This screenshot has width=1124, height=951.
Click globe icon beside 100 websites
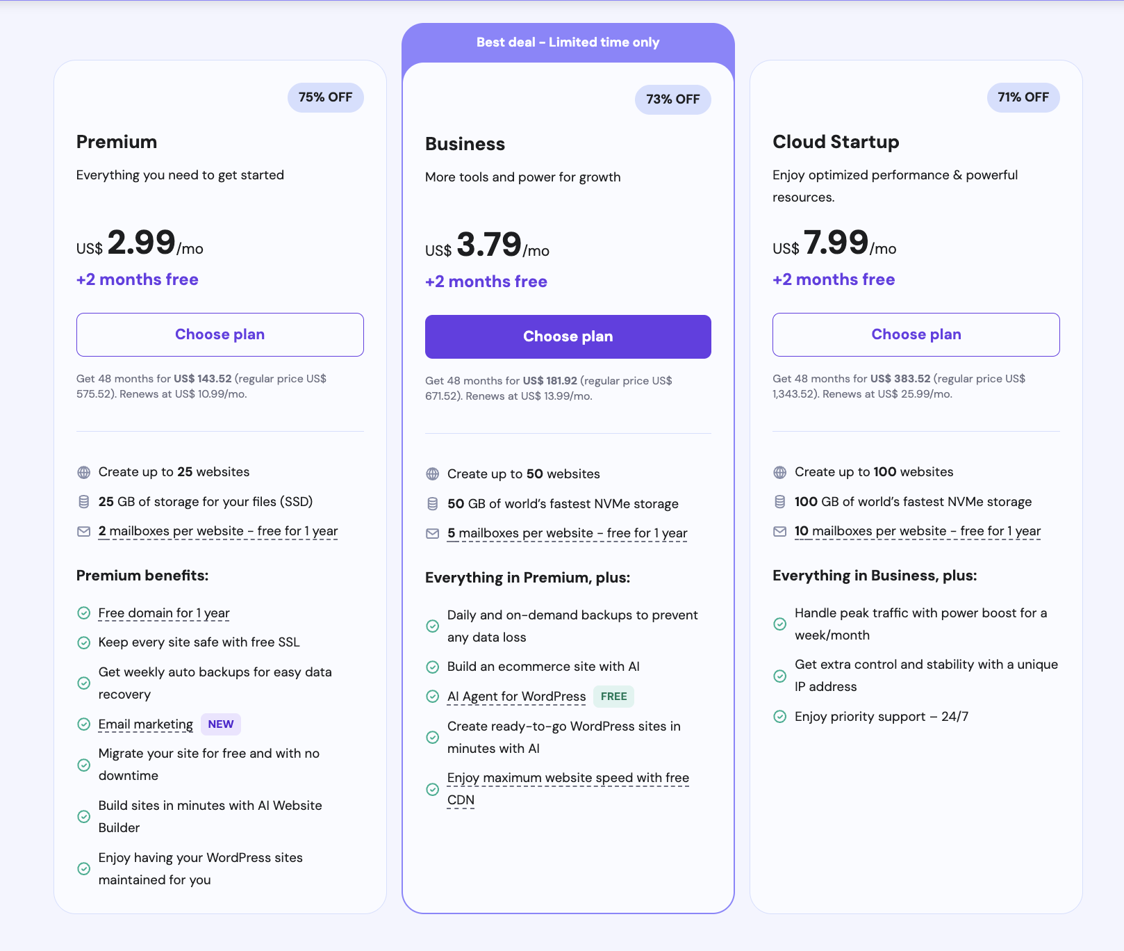click(780, 473)
